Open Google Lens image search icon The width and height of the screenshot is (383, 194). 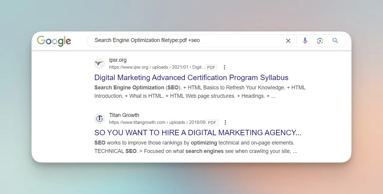pos(320,41)
